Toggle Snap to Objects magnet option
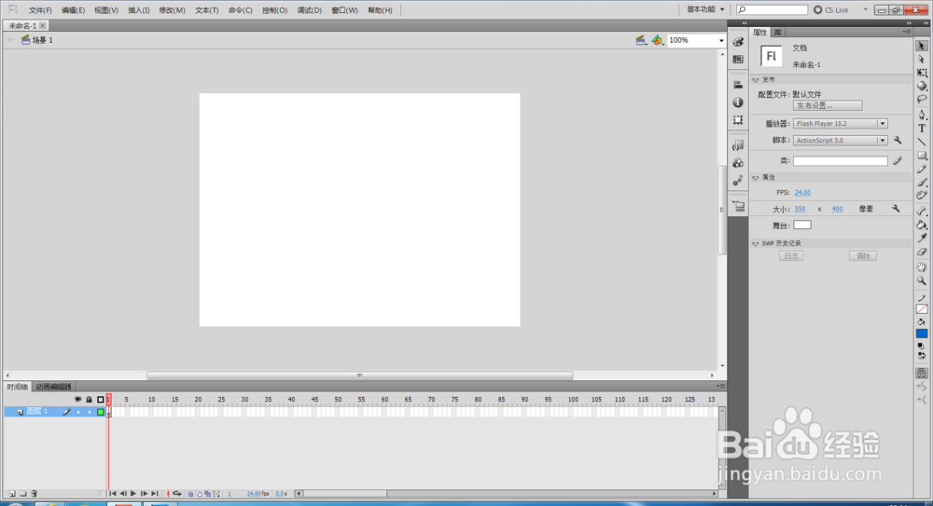 [921, 374]
